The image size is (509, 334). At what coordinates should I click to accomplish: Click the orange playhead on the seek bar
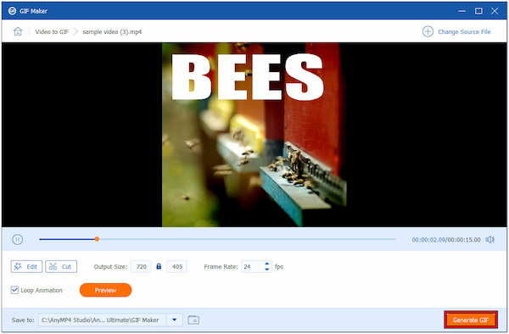(97, 239)
